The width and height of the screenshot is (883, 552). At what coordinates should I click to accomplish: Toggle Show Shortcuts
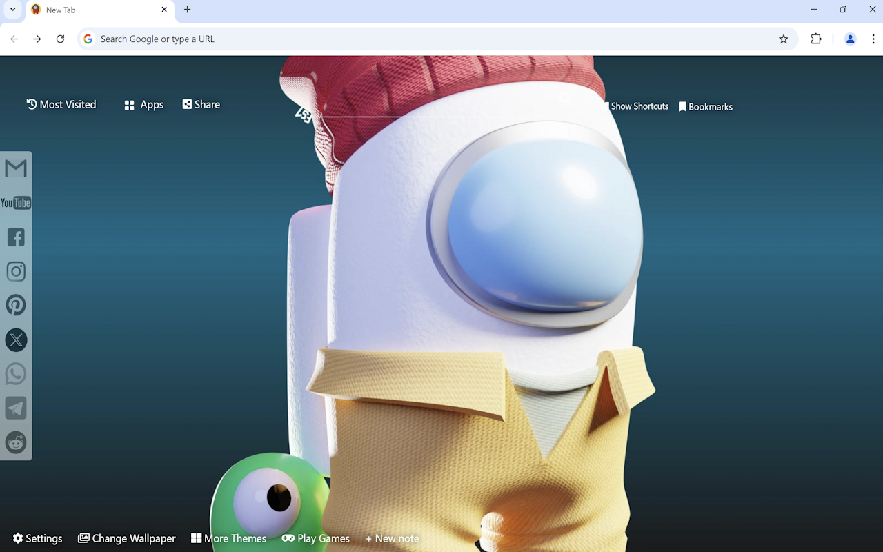click(x=635, y=106)
